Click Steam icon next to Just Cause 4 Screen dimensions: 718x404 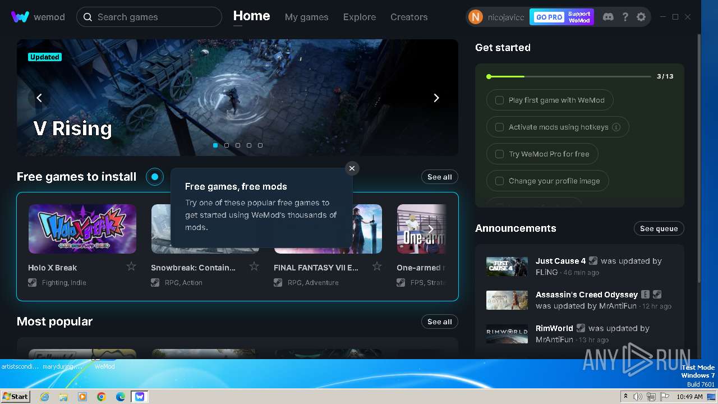point(593,261)
